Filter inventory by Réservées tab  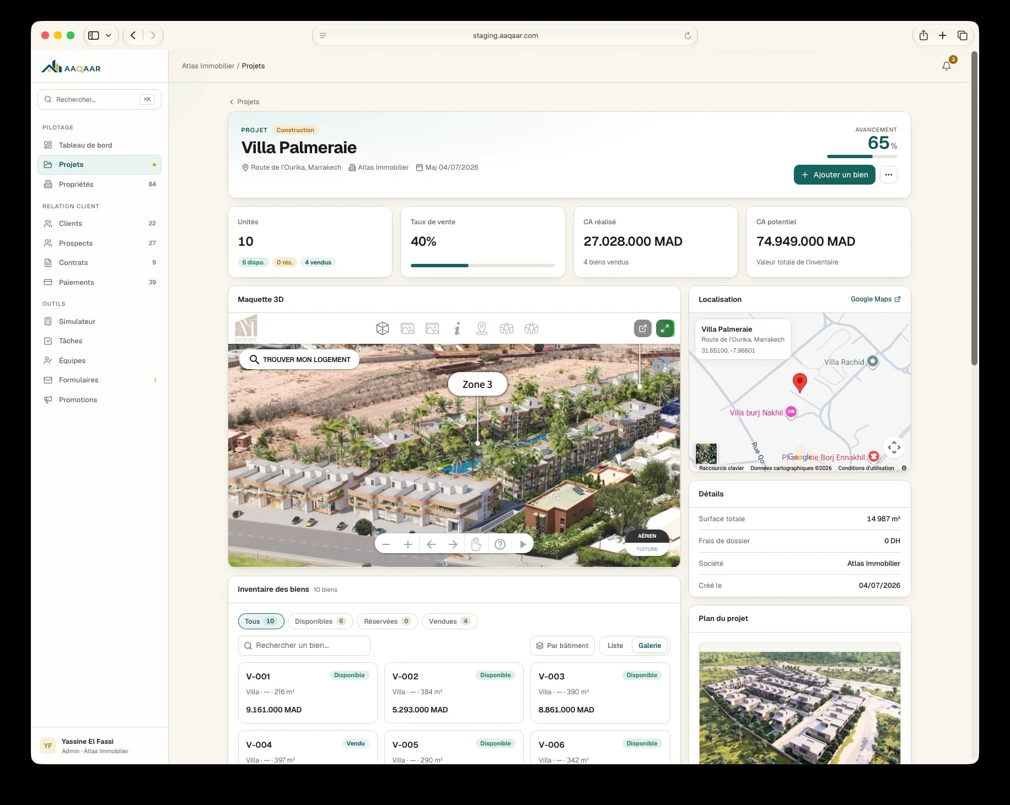coord(388,621)
